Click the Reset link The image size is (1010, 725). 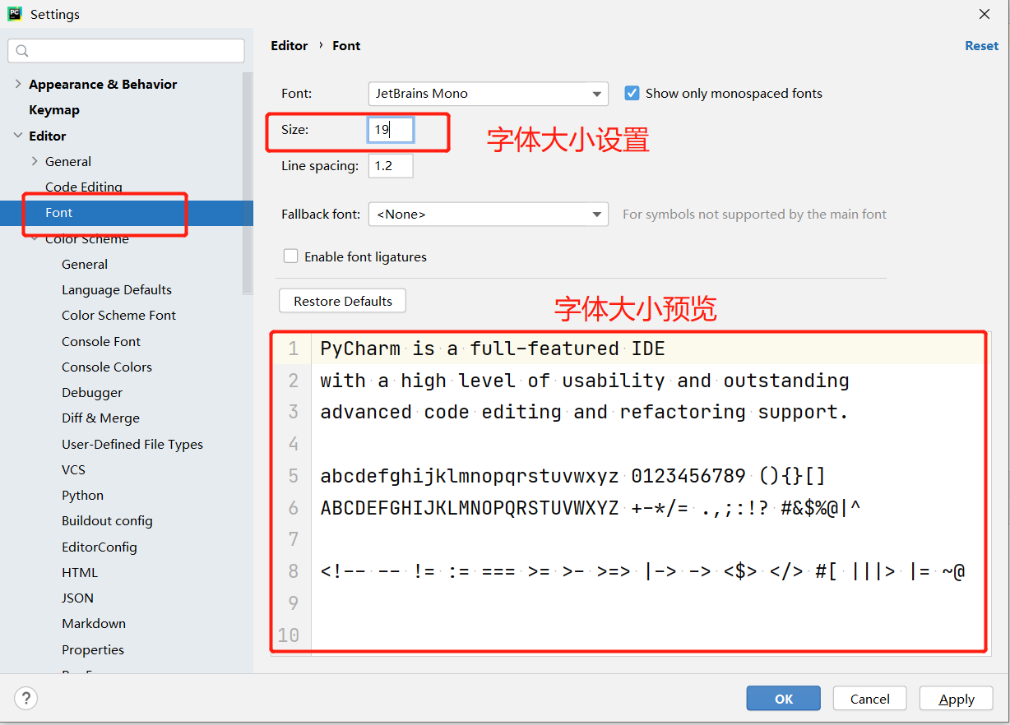(x=981, y=46)
